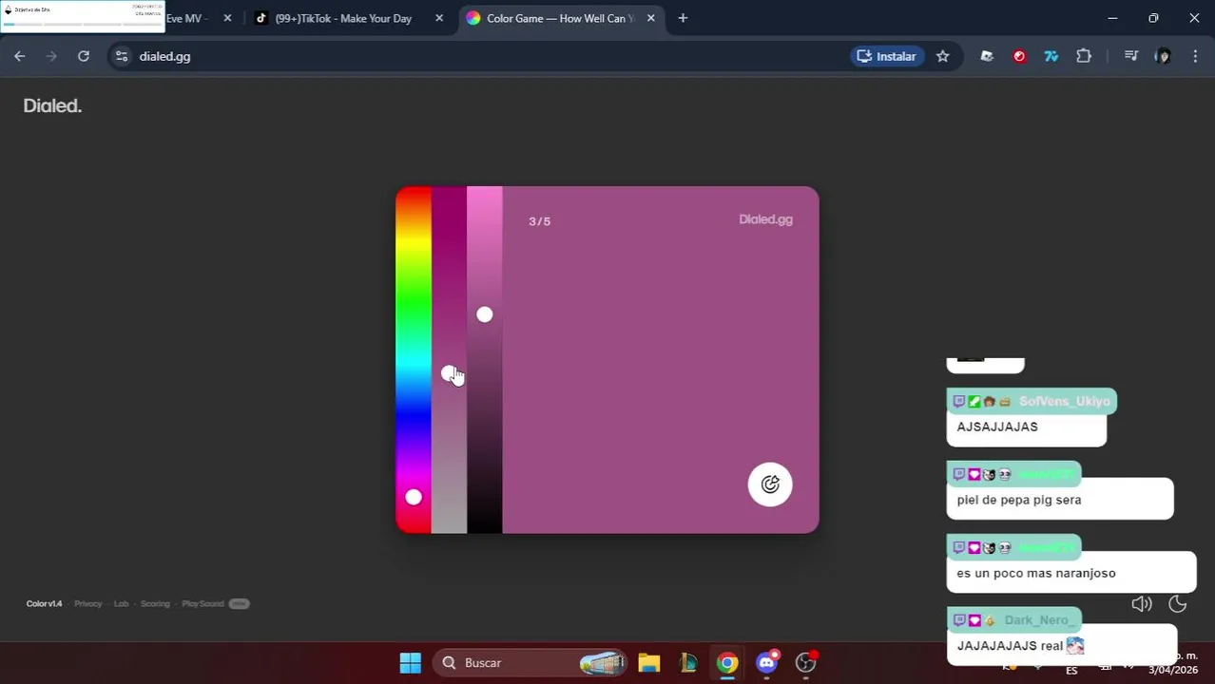Image resolution: width=1215 pixels, height=684 pixels.
Task: Open a new browser tab
Action: point(683,18)
